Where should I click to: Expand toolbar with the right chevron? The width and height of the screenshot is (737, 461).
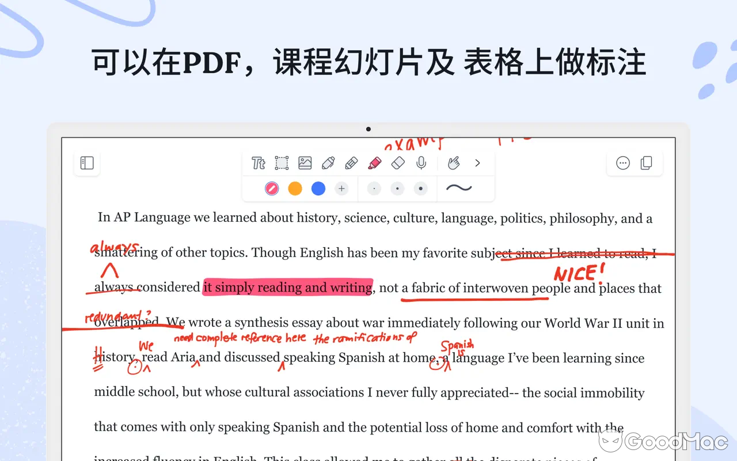click(477, 163)
